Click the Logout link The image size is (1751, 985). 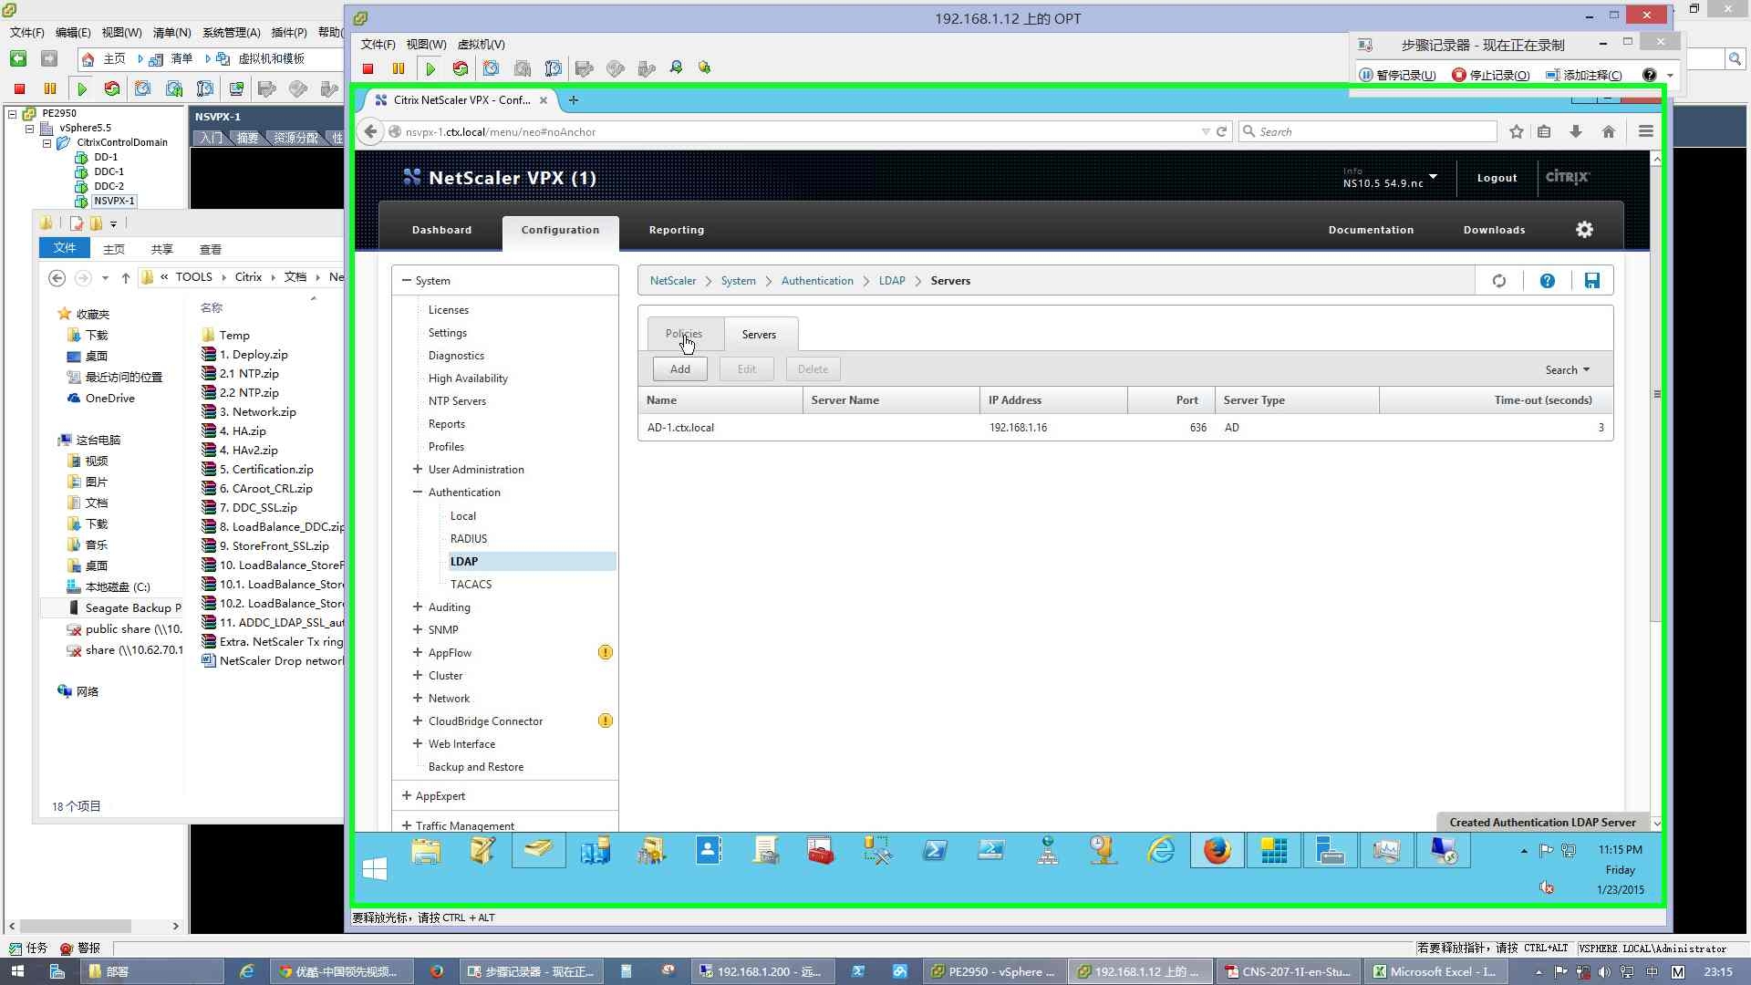pos(1497,178)
